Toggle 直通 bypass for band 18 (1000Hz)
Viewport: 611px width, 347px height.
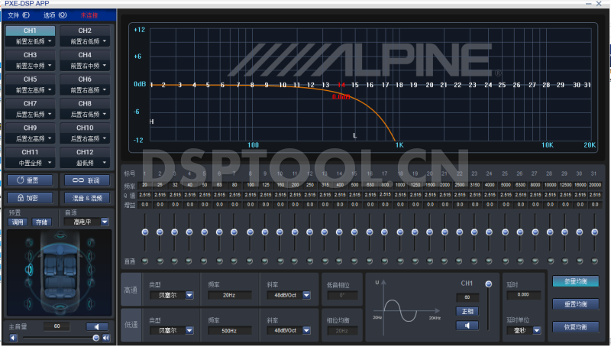point(399,261)
